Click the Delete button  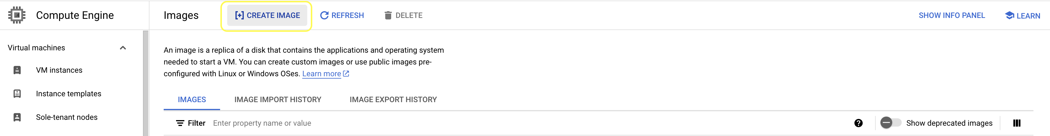[403, 15]
